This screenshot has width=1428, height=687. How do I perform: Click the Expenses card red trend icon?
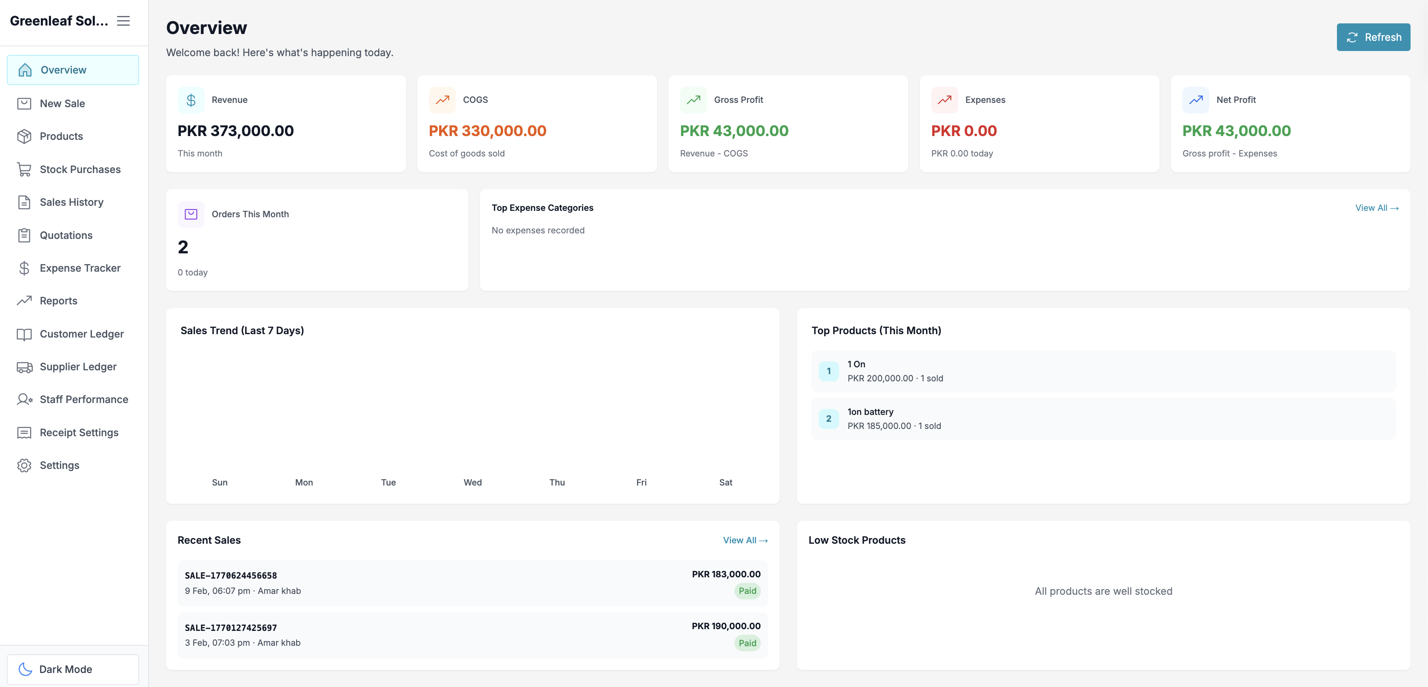pyautogui.click(x=945, y=100)
